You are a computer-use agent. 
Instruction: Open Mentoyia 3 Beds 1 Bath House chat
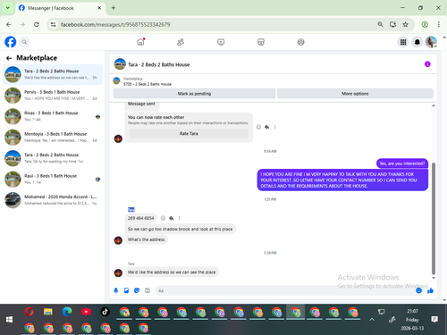53,137
